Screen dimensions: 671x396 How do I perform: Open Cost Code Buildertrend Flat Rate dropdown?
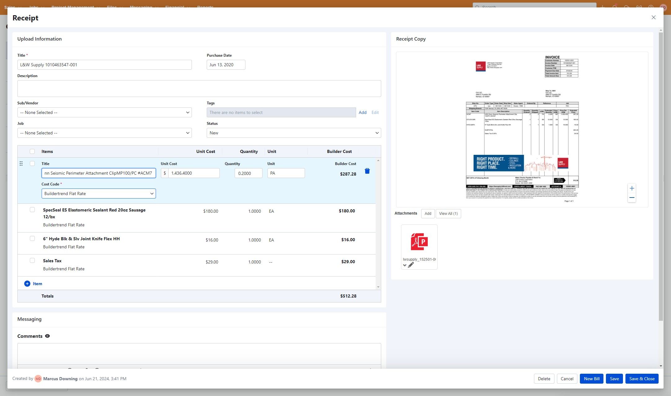click(x=99, y=194)
